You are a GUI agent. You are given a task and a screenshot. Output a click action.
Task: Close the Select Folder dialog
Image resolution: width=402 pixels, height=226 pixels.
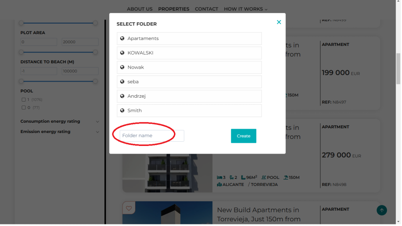point(279,22)
